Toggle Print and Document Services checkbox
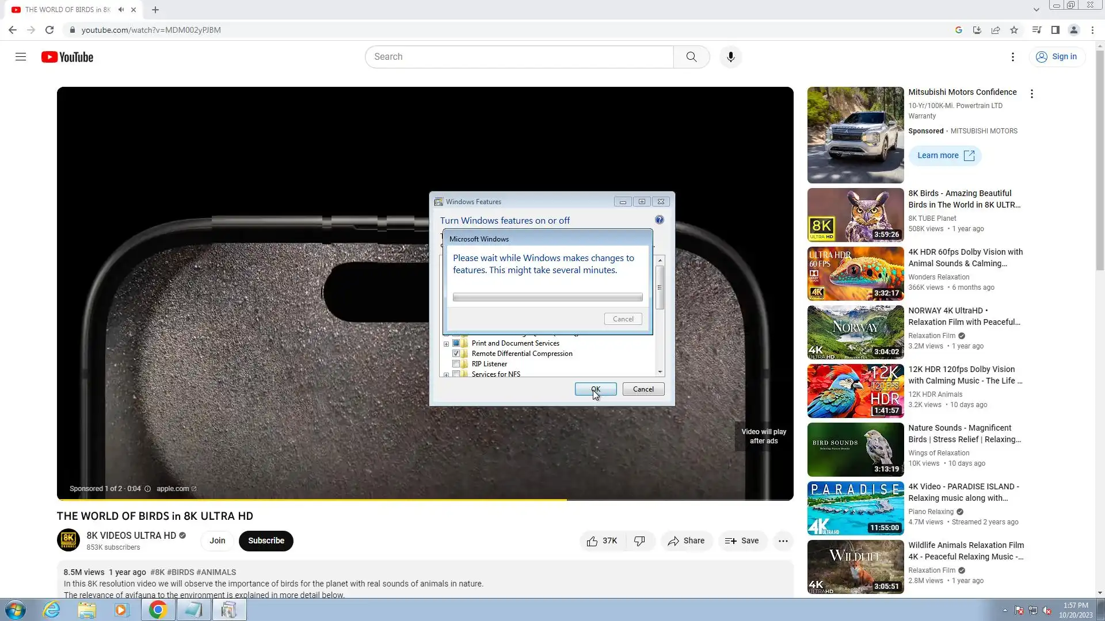Screen dimensions: 1105x621 (456, 343)
